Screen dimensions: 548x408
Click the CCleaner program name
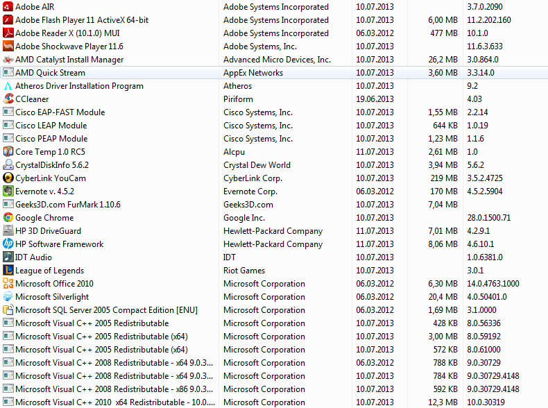[32, 99]
